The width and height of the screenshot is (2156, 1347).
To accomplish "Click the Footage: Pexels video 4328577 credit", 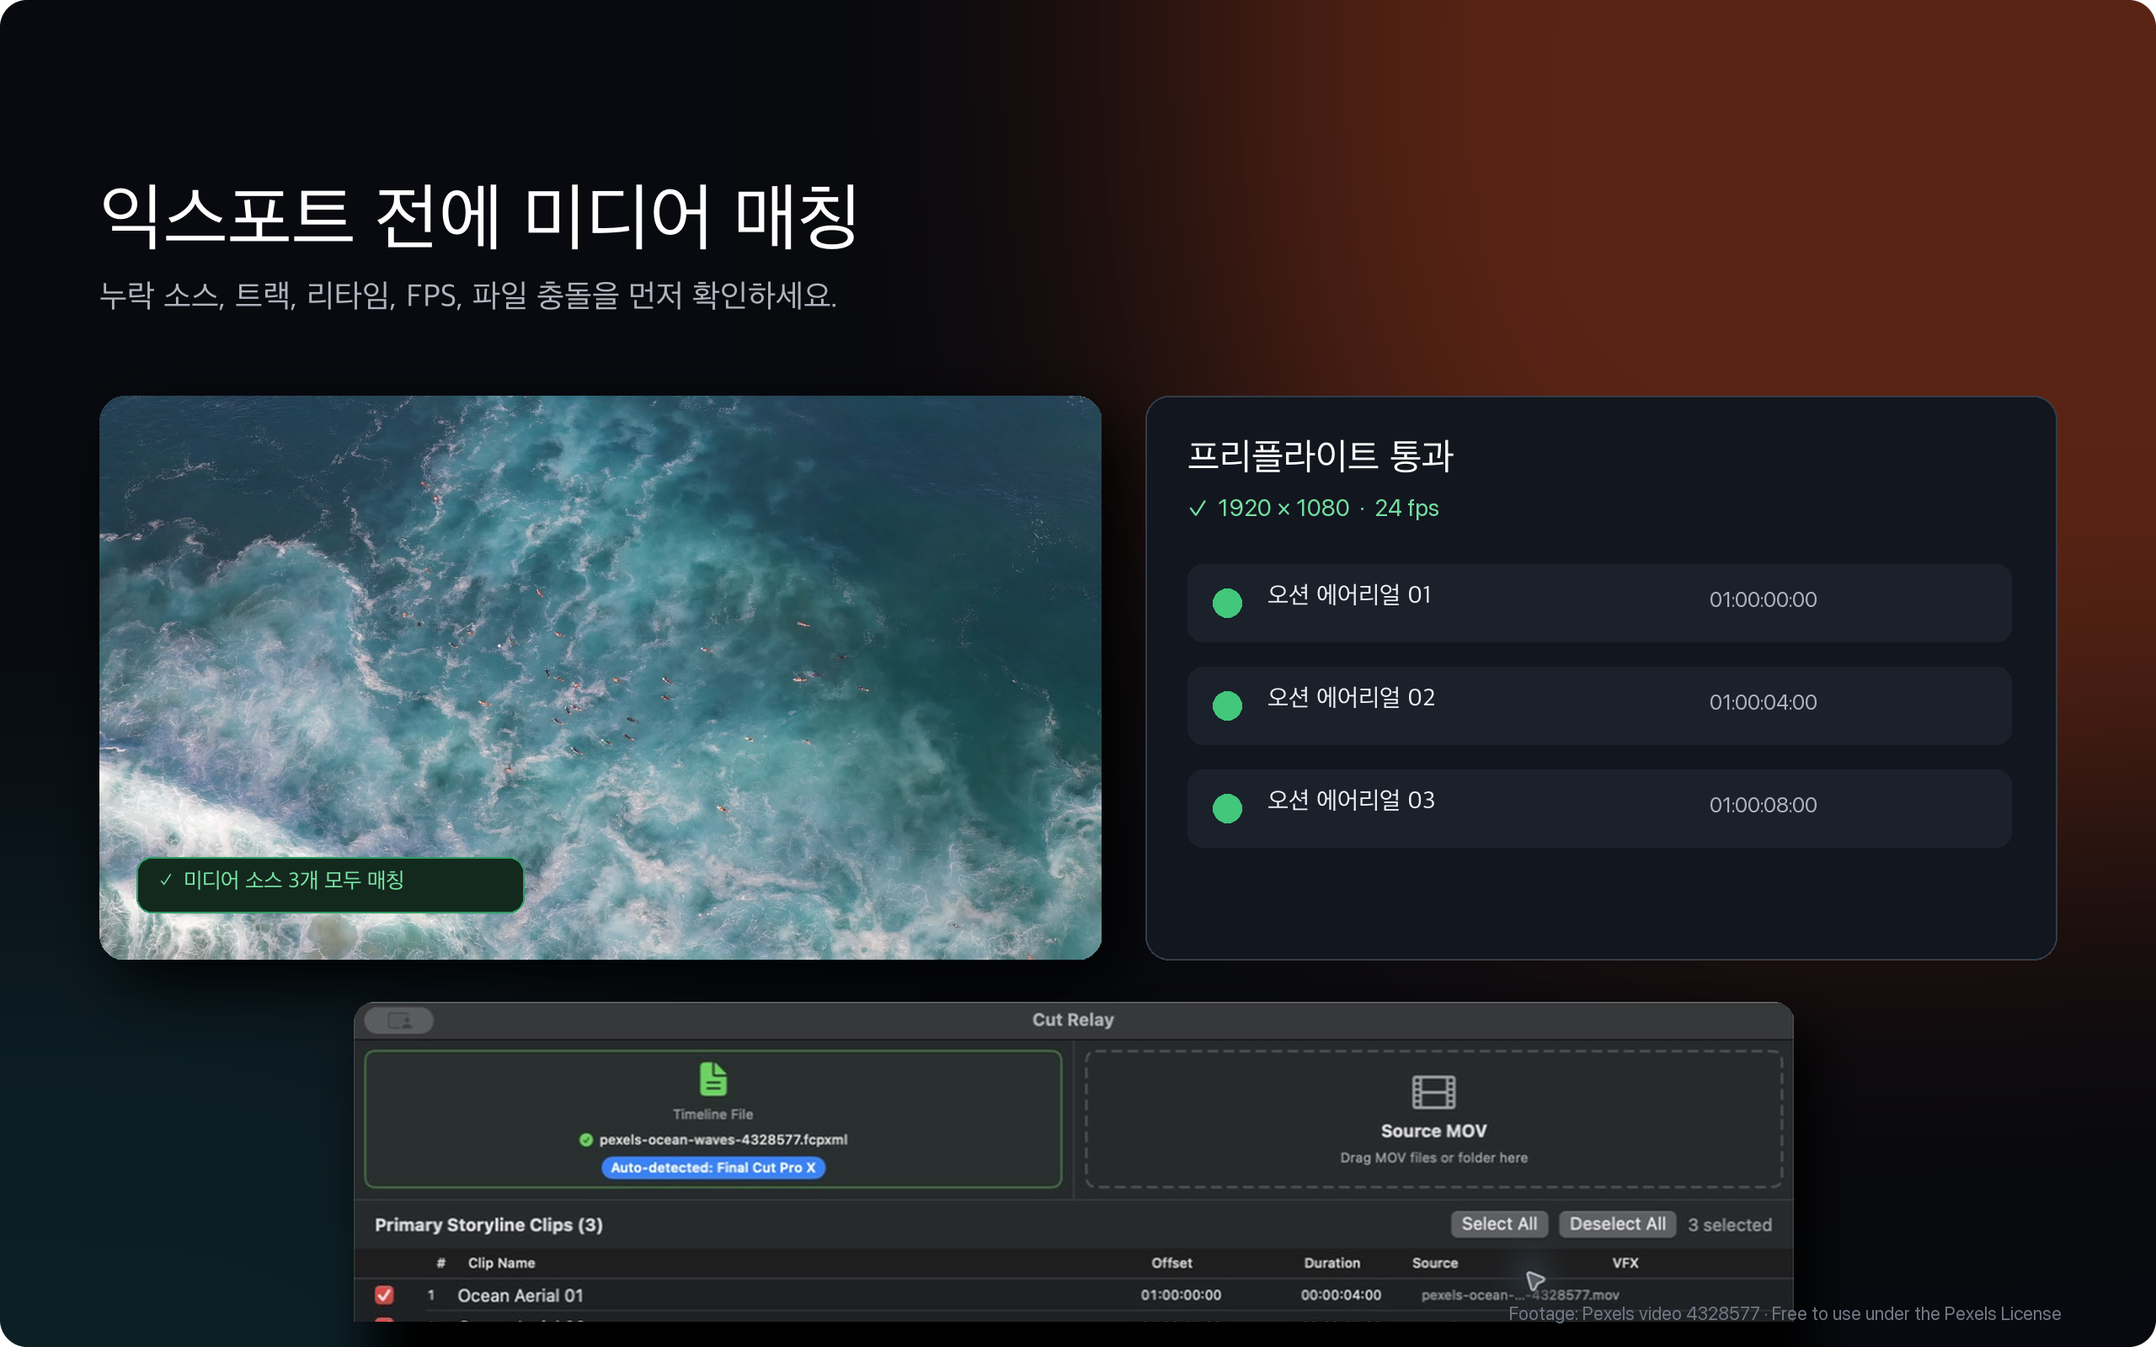I will click(x=1785, y=1314).
